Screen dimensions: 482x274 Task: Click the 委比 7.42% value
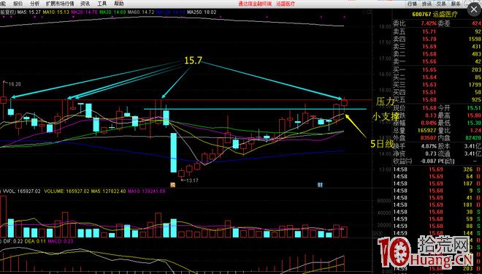click(429, 23)
